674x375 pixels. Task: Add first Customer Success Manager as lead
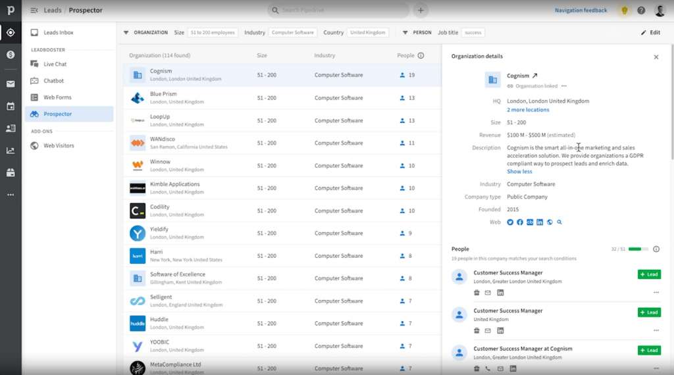[649, 274]
